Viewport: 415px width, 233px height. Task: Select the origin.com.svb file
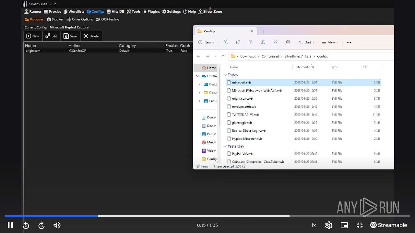click(303, 99)
